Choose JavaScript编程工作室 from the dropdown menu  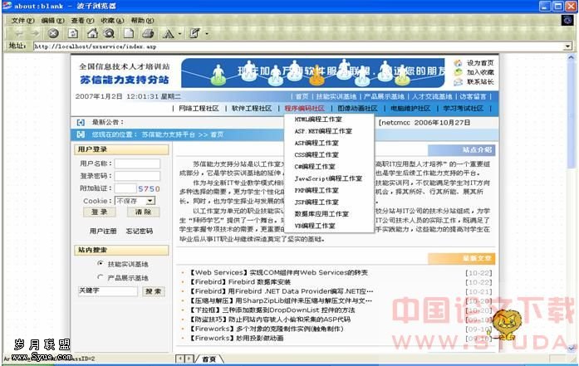(x=322, y=178)
